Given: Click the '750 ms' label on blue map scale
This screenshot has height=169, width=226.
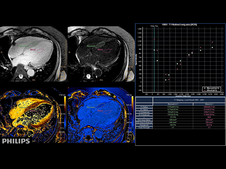Looking at the screenshot, I should (x=129, y=95).
